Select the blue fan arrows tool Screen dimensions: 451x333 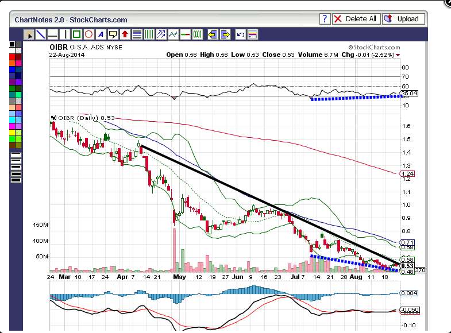[x=161, y=34]
